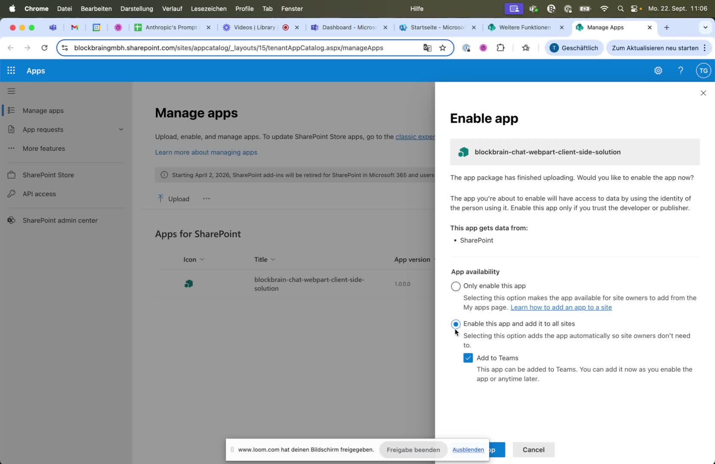Click the help question mark icon
Image resolution: width=715 pixels, height=464 pixels.
681,71
